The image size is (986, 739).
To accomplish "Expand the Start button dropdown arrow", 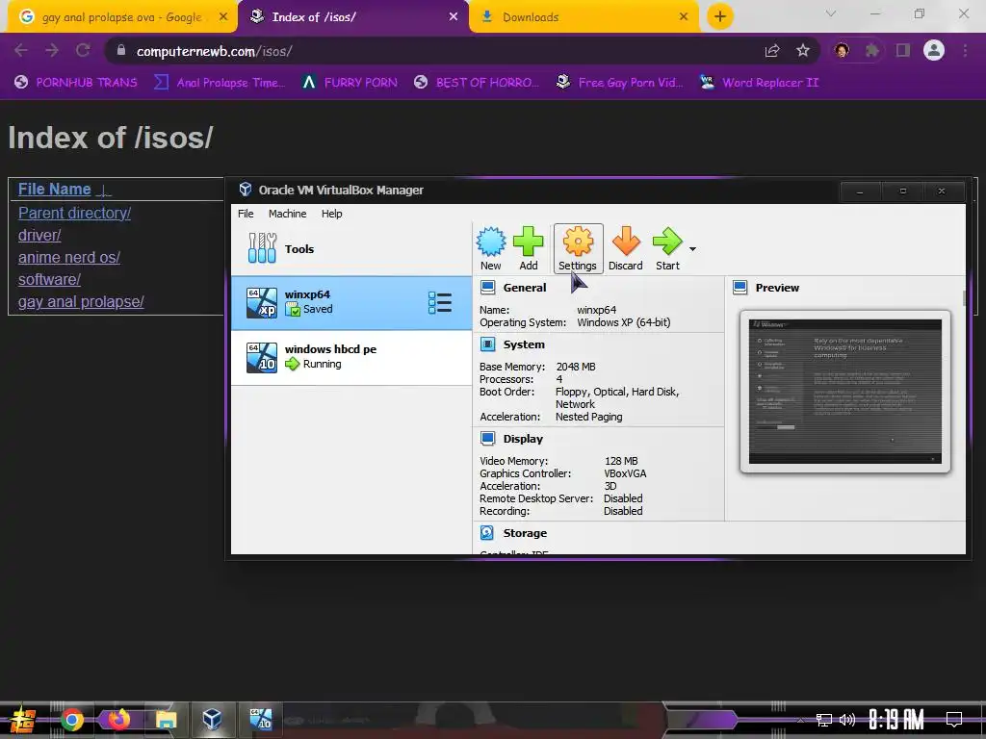I will [692, 249].
